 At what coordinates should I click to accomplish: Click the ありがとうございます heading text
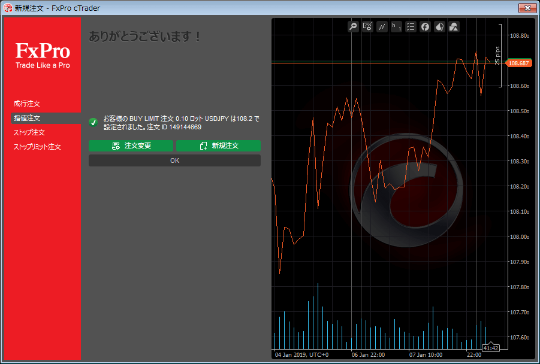tap(144, 37)
